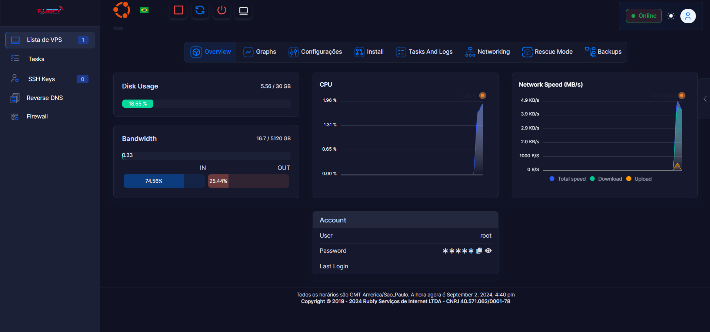This screenshot has height=332, width=710.
Task: Click the Tasks And Logs list icon
Action: 401,52
